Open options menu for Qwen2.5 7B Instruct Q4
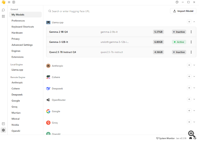This screenshot has height=141, width=199. (191, 52)
